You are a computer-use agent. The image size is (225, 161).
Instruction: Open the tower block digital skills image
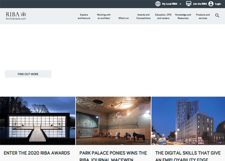[188, 121]
